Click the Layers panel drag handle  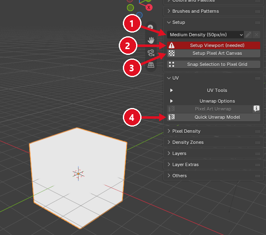257,154
